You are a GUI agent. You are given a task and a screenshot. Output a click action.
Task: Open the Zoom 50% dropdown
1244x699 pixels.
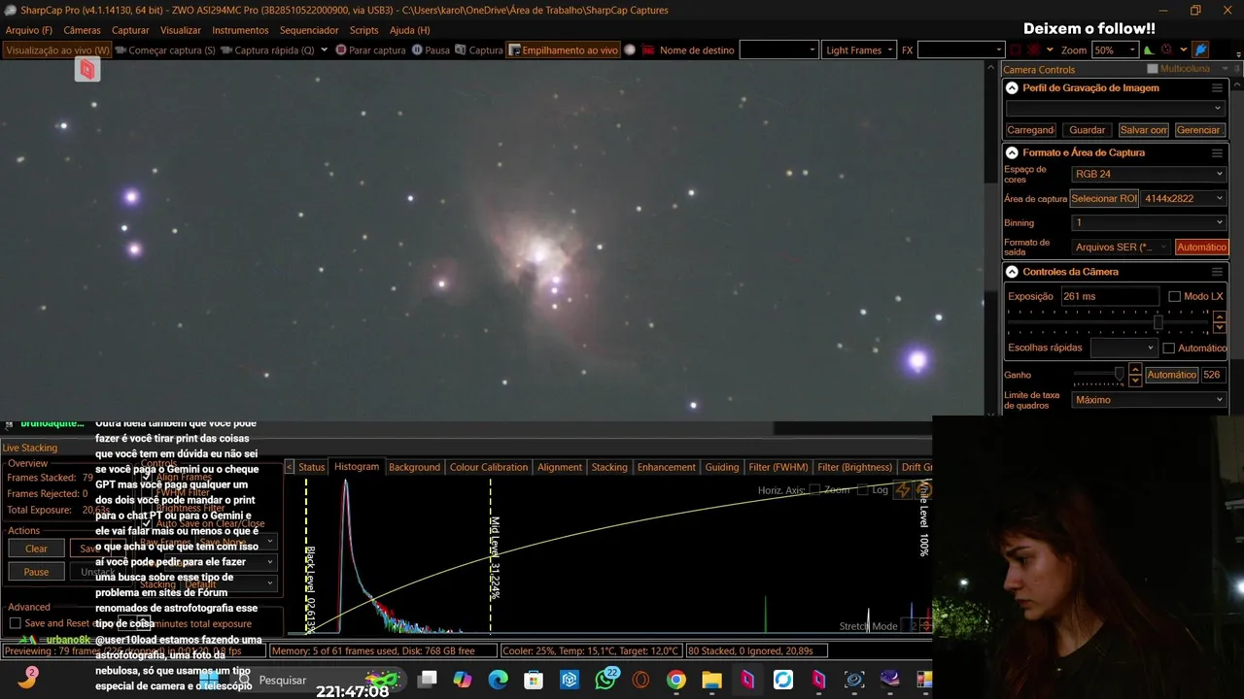1116,50
